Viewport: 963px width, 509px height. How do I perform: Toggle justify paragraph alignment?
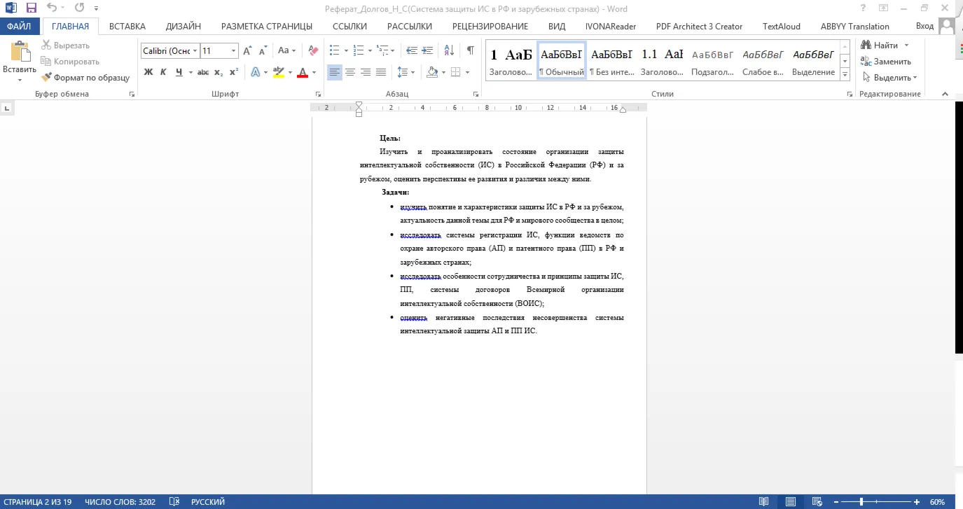coord(381,72)
